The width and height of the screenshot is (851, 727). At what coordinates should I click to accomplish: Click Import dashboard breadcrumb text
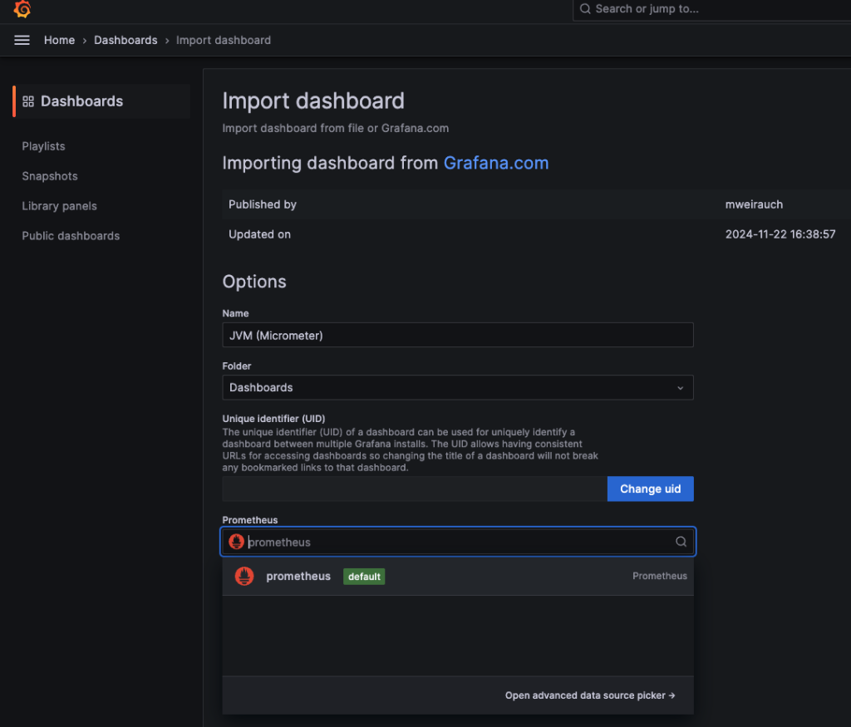click(x=223, y=40)
